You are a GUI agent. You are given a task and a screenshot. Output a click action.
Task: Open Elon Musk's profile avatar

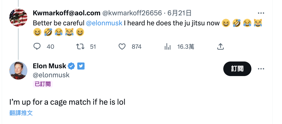[18, 71]
